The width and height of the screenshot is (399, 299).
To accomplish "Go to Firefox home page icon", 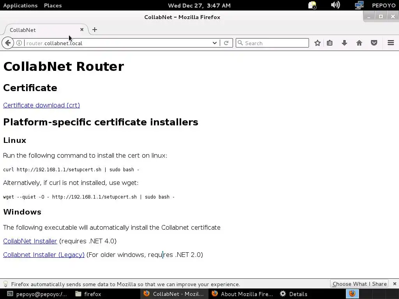I will (359, 43).
